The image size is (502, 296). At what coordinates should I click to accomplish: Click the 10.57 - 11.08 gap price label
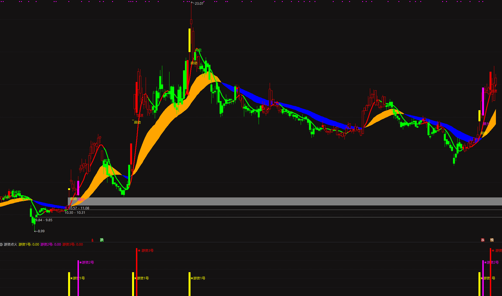click(79, 208)
